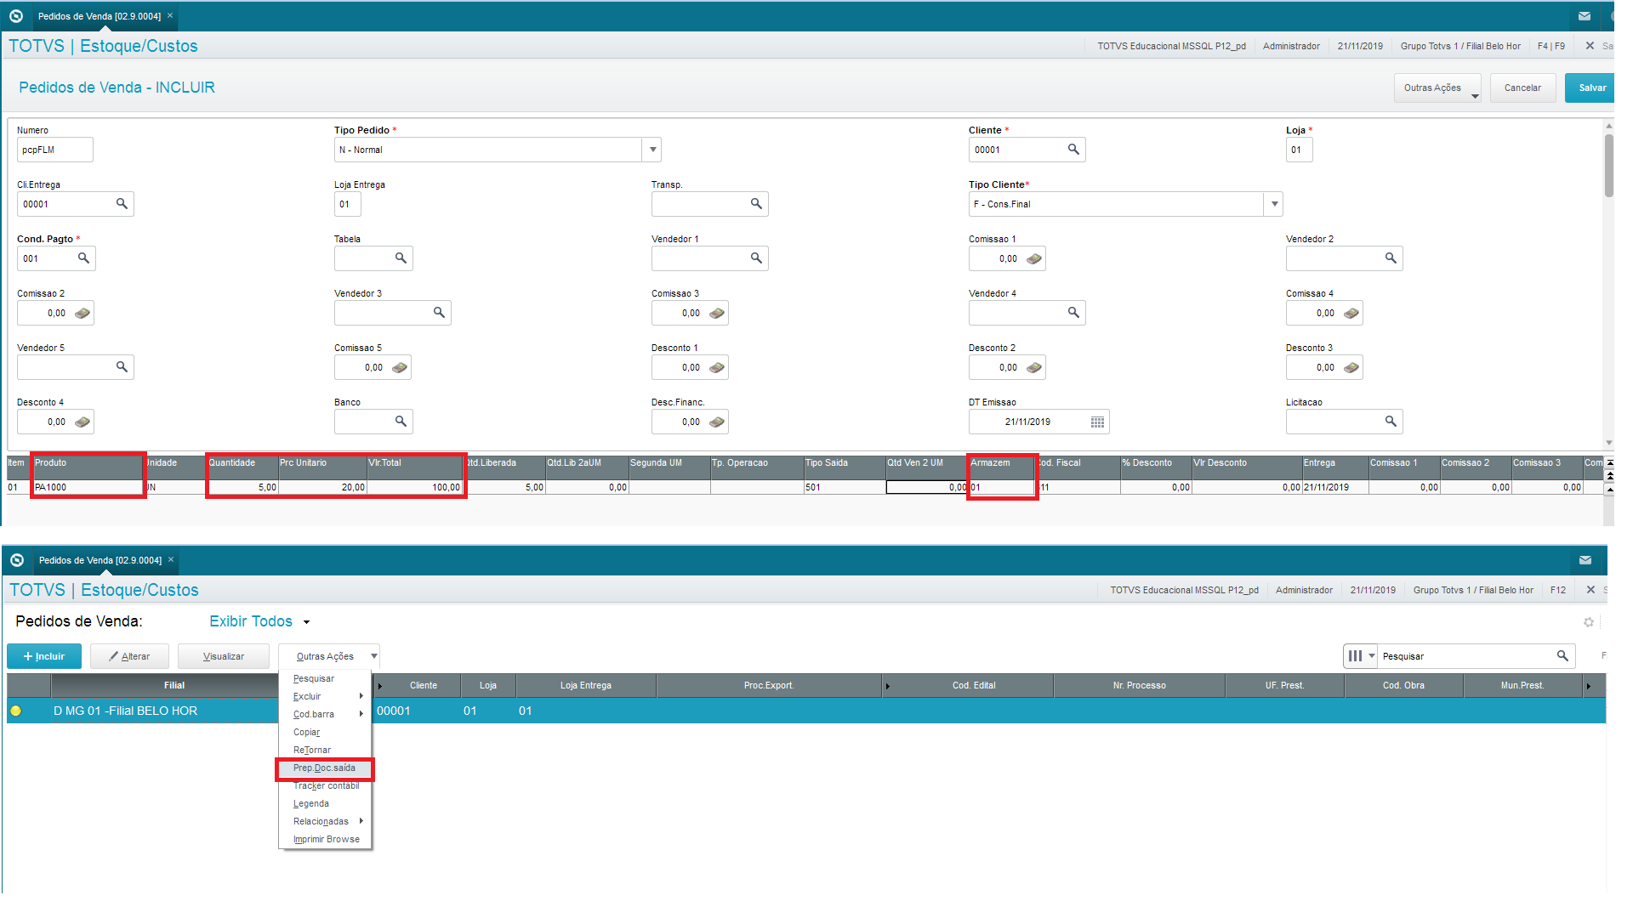
Task: Click the Salvar button
Action: 1590,88
